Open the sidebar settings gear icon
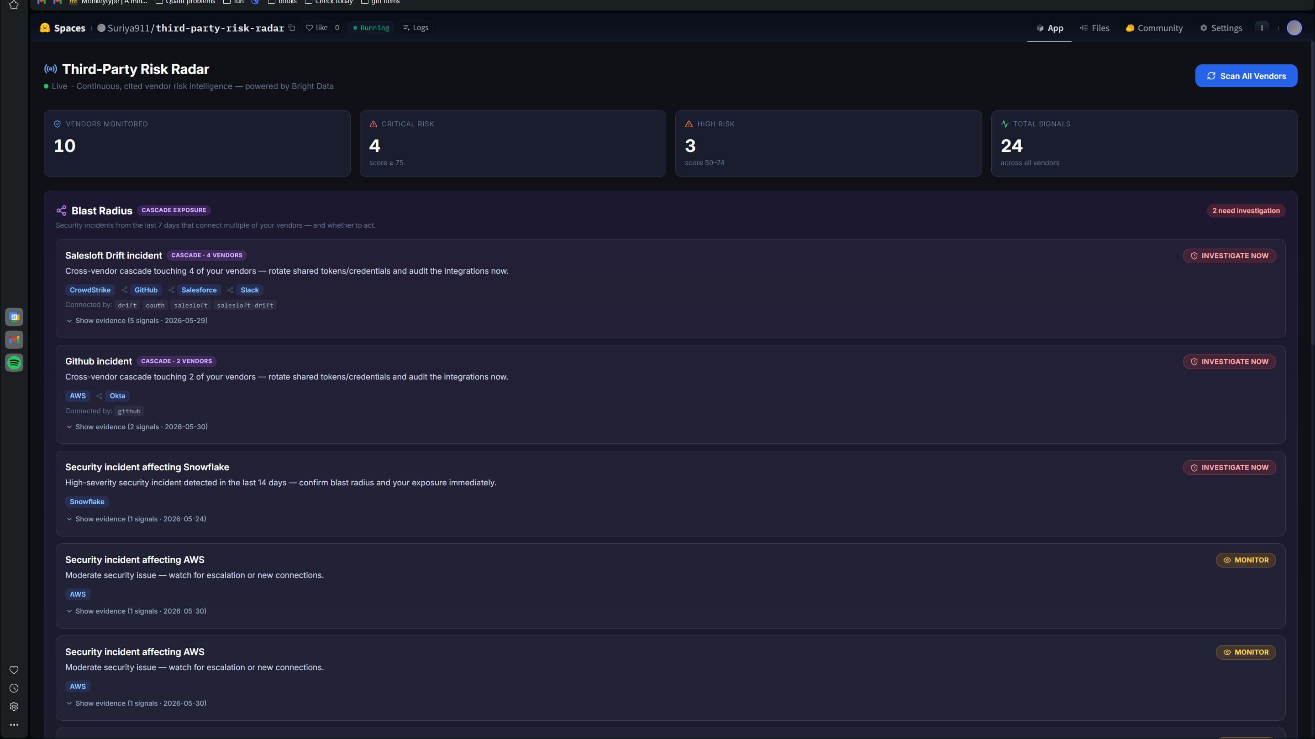 click(14, 706)
